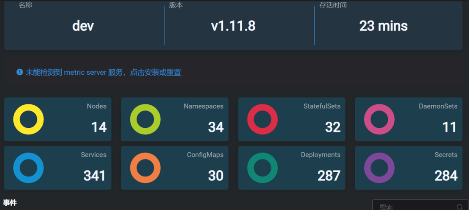
Task: Click the uptime value 23 mins
Action: 383,26
